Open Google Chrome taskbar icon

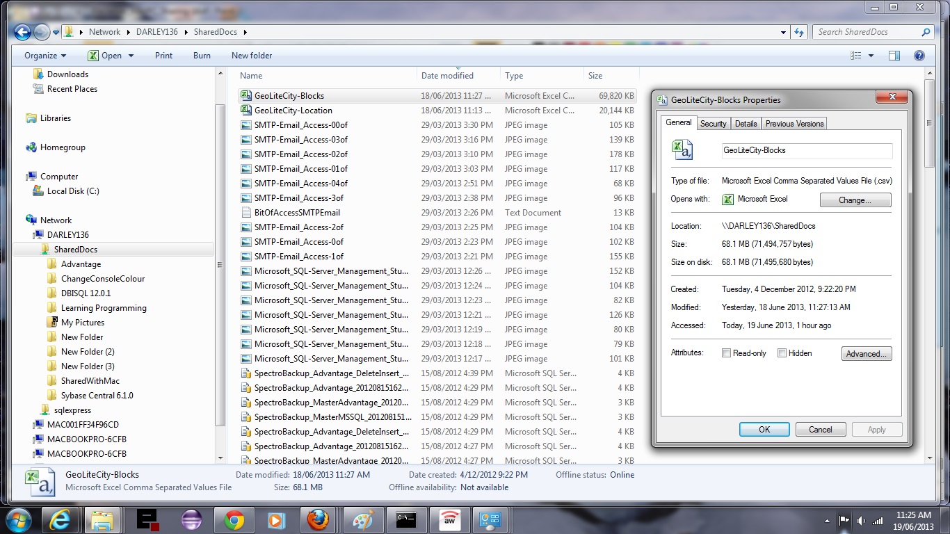tap(234, 520)
